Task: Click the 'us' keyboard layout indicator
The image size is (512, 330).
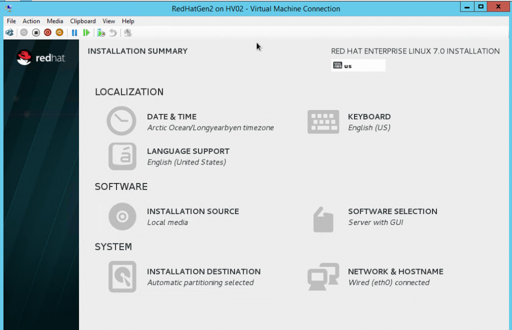Action: tap(358, 65)
